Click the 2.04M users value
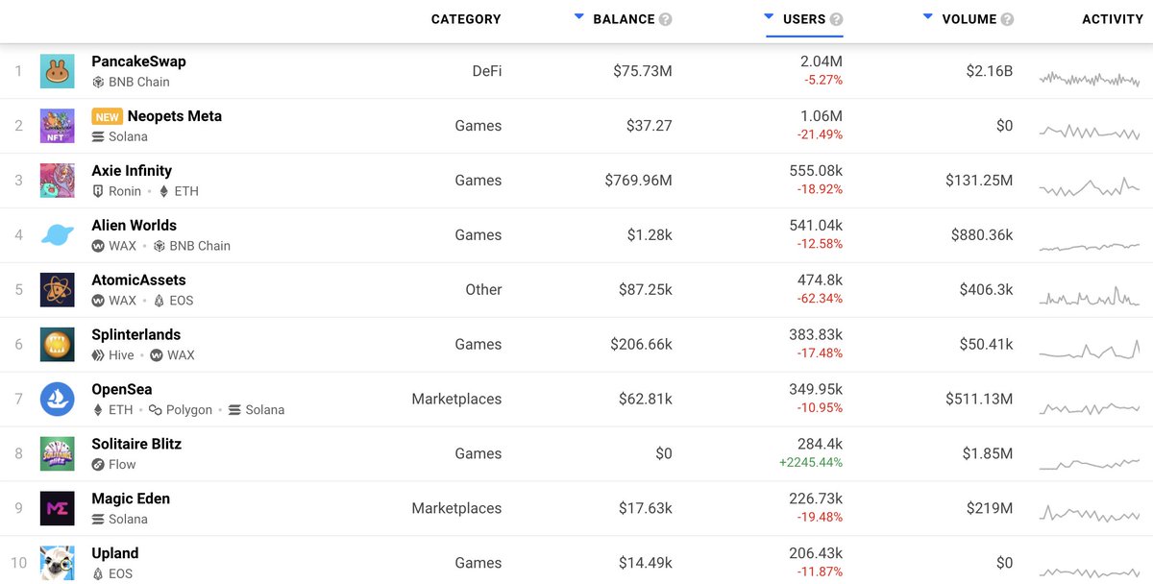The height and width of the screenshot is (584, 1153). [x=822, y=62]
